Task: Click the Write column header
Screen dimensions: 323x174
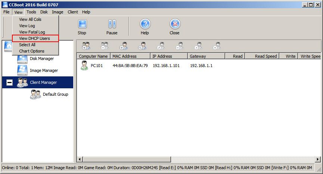Action: tap(288, 56)
